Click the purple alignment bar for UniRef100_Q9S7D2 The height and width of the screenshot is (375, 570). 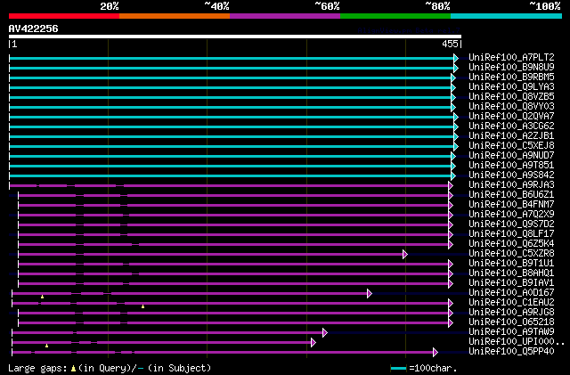point(233,225)
